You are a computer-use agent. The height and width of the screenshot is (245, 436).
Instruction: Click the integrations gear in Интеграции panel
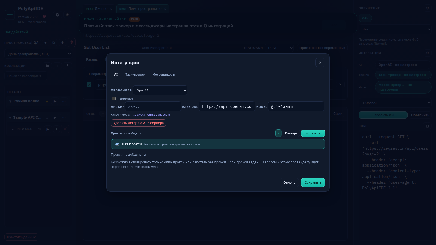coord(428,53)
